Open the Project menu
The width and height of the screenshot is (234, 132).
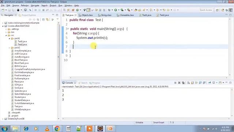[53, 5]
